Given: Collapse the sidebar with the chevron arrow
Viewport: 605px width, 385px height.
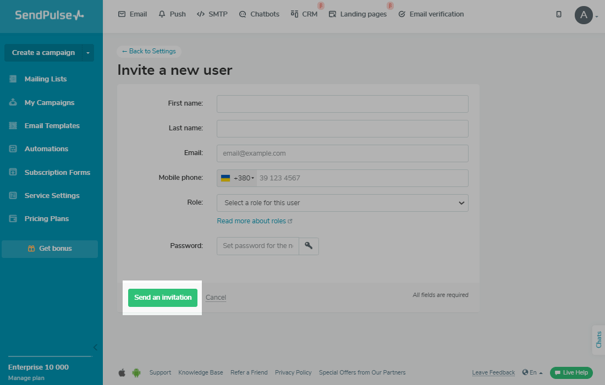Looking at the screenshot, I should [x=95, y=347].
